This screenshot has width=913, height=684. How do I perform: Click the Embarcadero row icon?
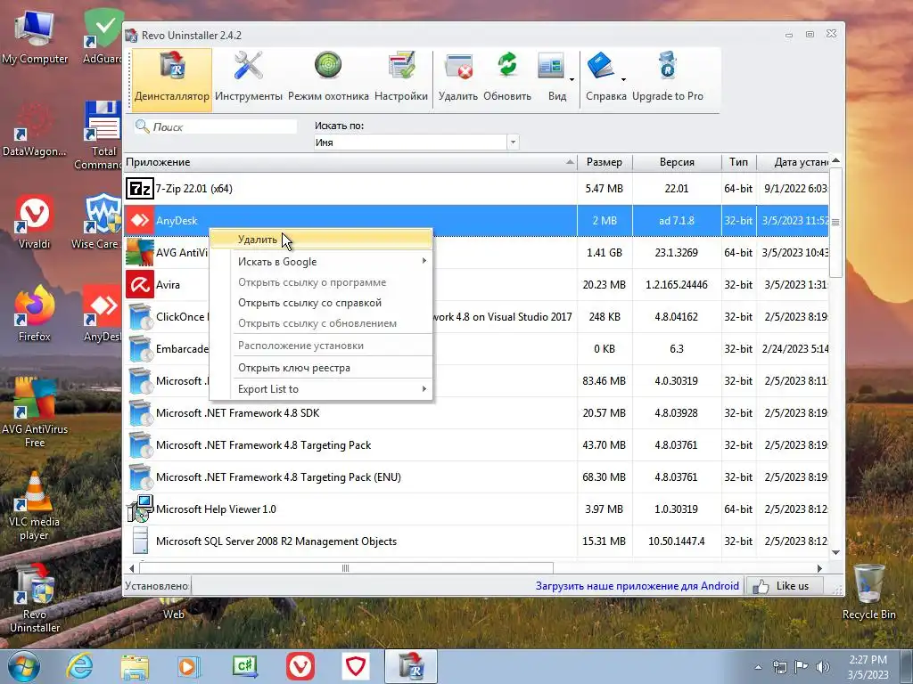tap(140, 349)
